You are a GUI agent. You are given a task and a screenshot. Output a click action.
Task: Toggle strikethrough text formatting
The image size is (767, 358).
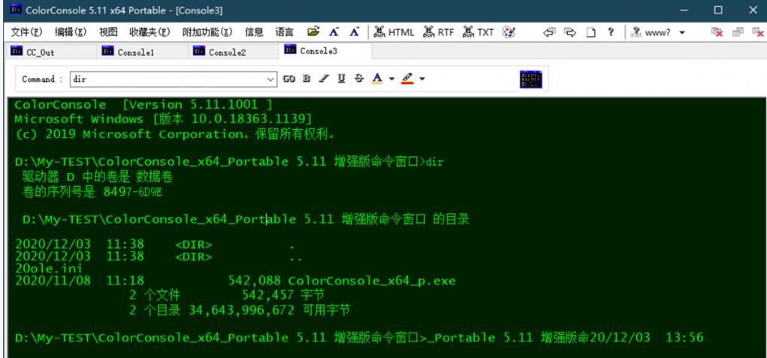(x=360, y=79)
